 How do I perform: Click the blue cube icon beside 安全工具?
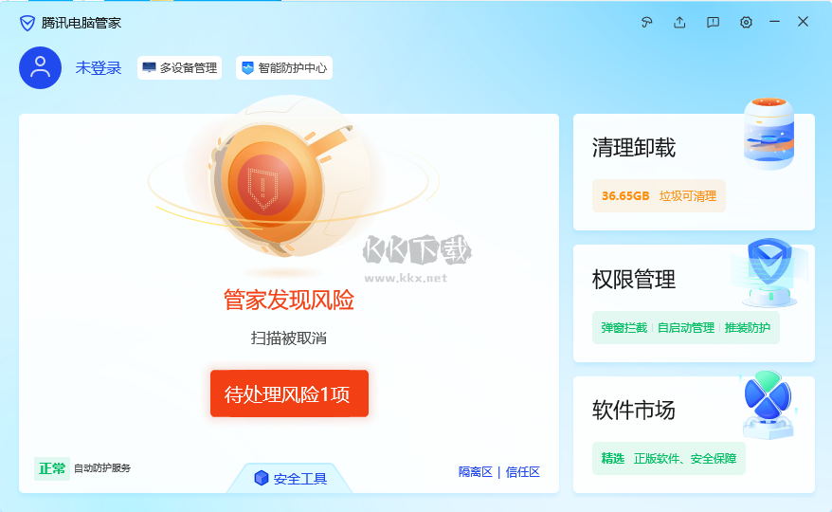[x=261, y=478]
